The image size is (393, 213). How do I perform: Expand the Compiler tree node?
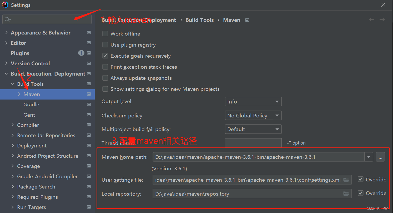pyautogui.click(x=13, y=125)
